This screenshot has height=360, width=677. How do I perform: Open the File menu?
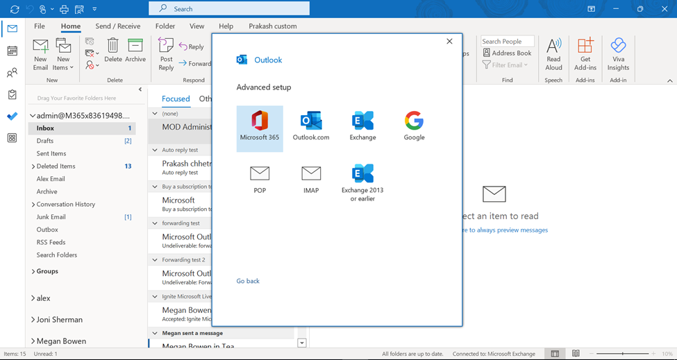tap(40, 26)
